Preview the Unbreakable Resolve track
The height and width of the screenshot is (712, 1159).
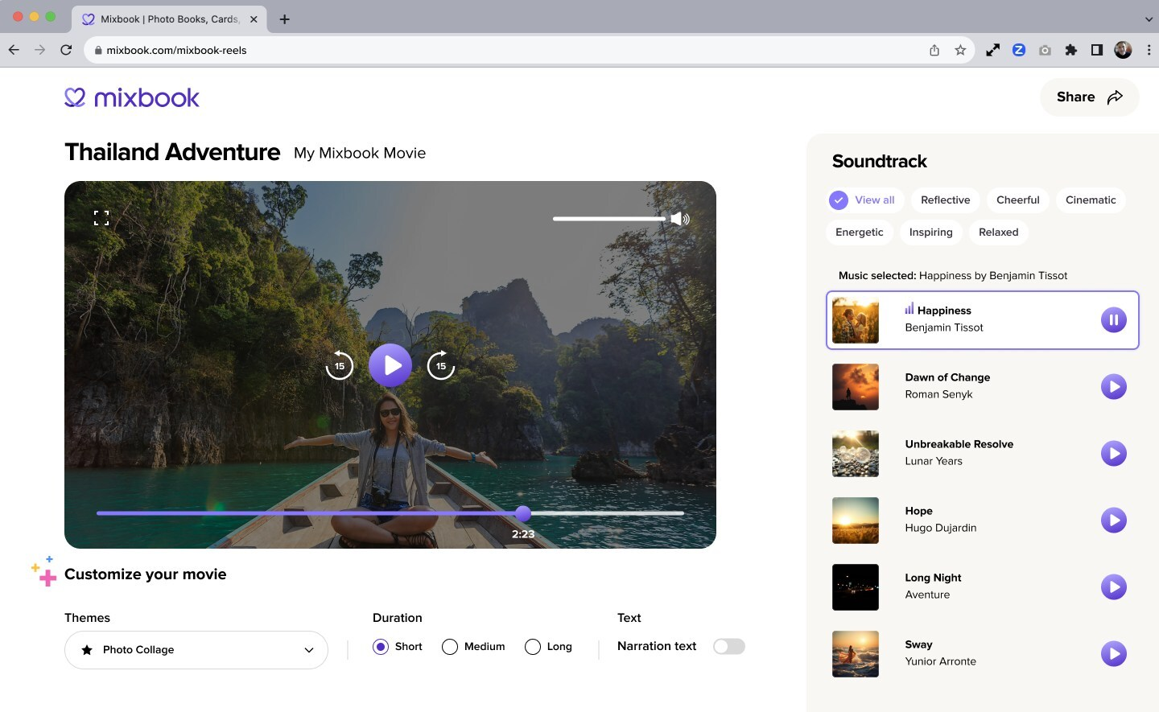pos(1113,453)
